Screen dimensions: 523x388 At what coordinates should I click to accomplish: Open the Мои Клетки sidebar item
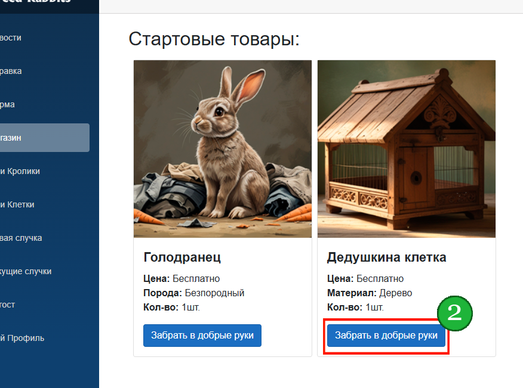pyautogui.click(x=17, y=204)
